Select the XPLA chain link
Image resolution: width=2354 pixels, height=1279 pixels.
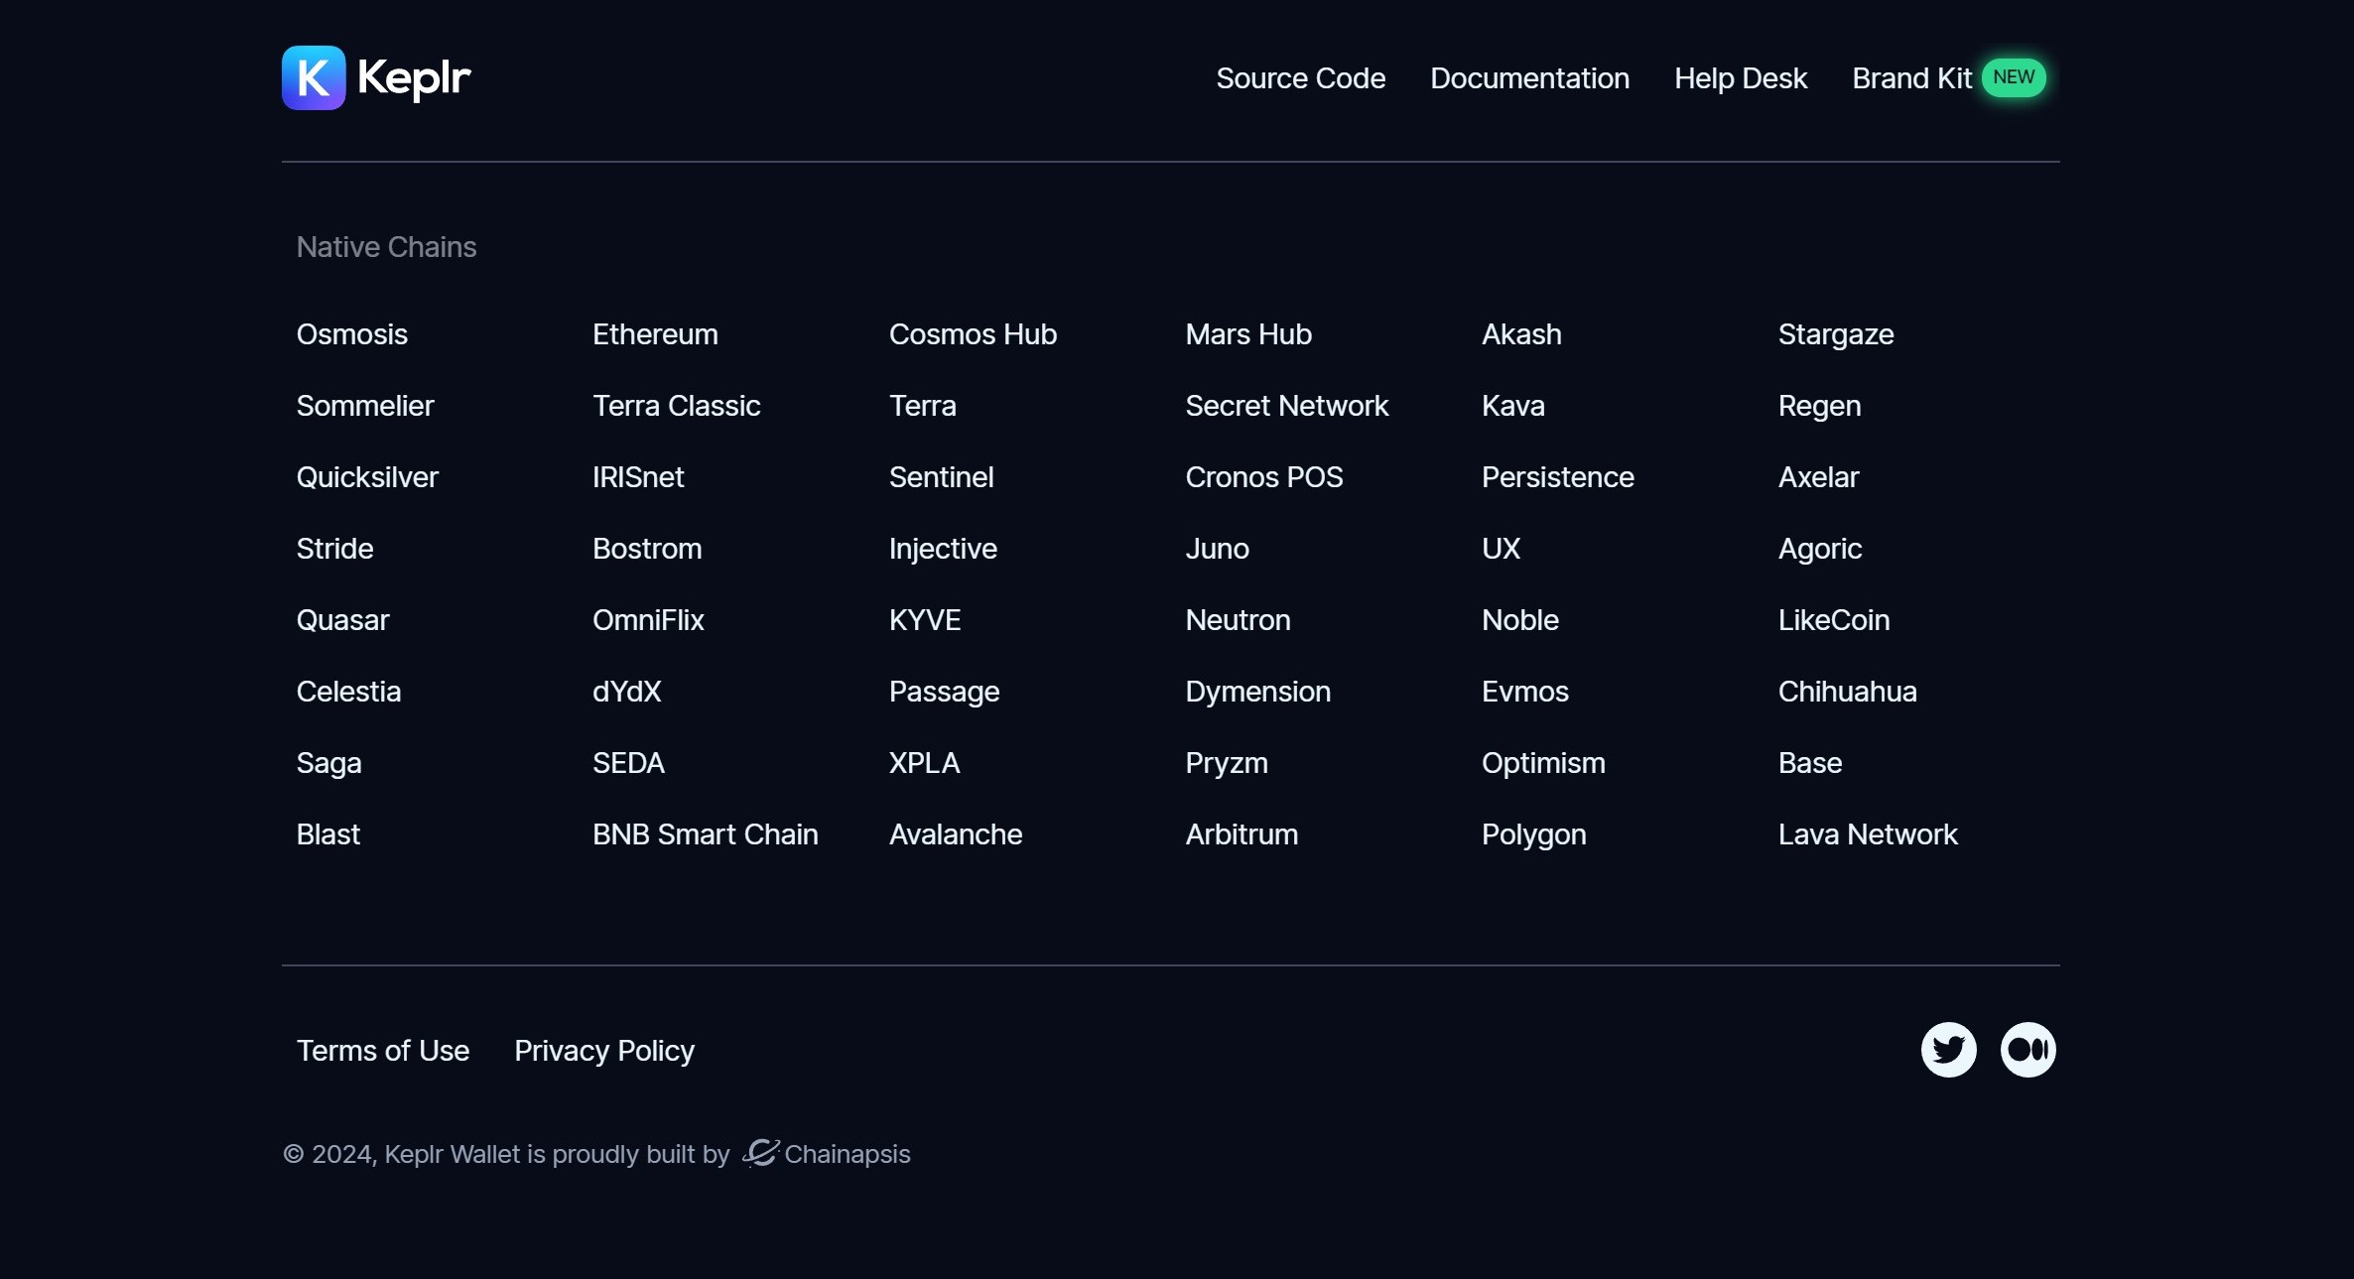925,763
